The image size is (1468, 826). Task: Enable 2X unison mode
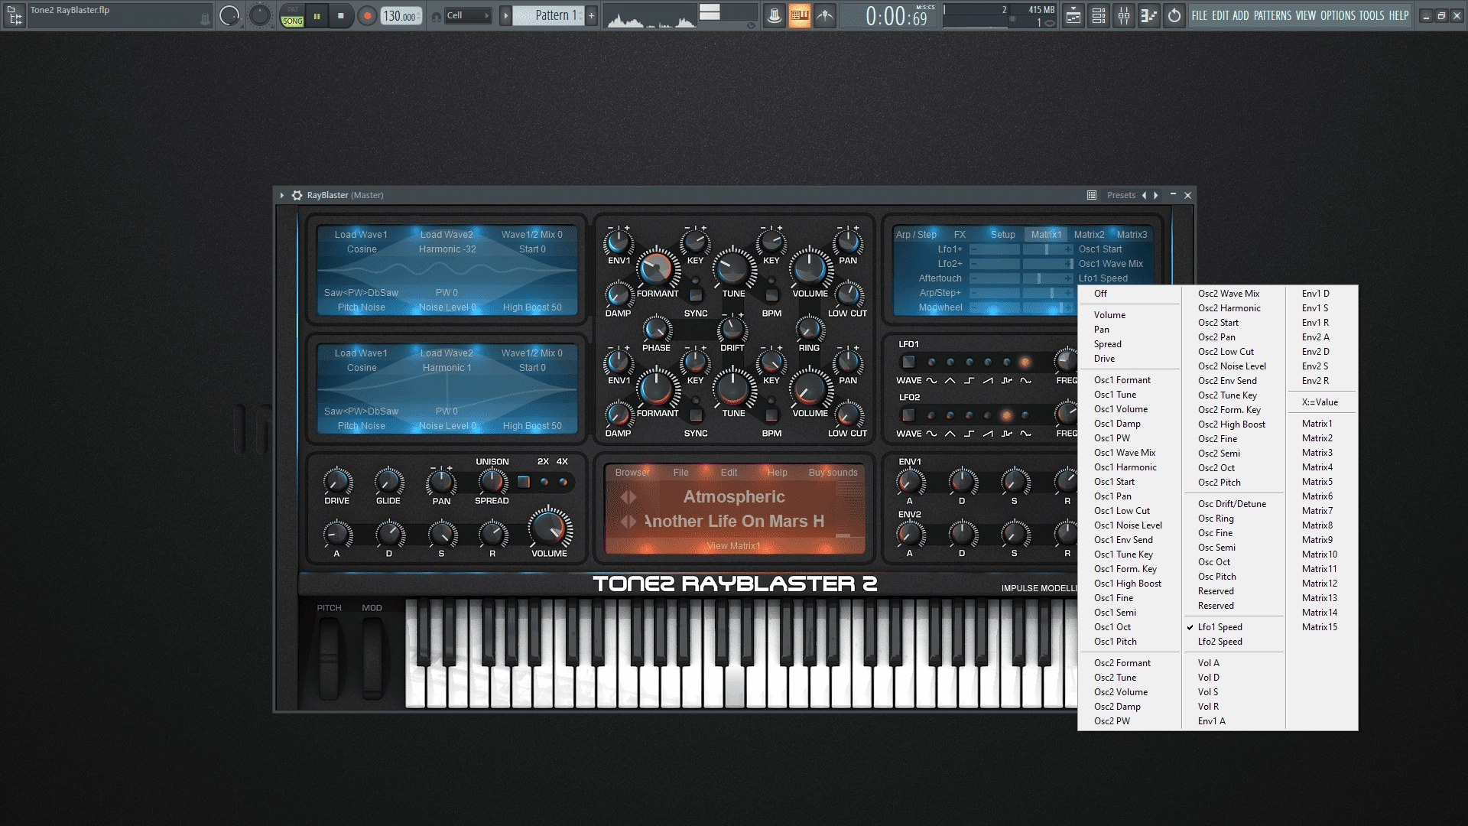pos(544,482)
